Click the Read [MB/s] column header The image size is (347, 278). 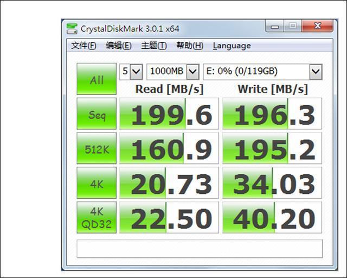pos(169,90)
